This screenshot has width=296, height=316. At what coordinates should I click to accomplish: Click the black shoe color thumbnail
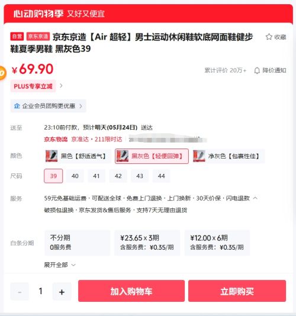52,156
